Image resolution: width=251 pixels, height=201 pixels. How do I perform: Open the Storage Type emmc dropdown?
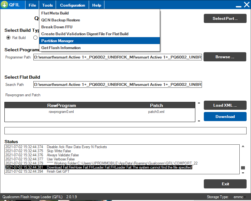tap(240, 197)
